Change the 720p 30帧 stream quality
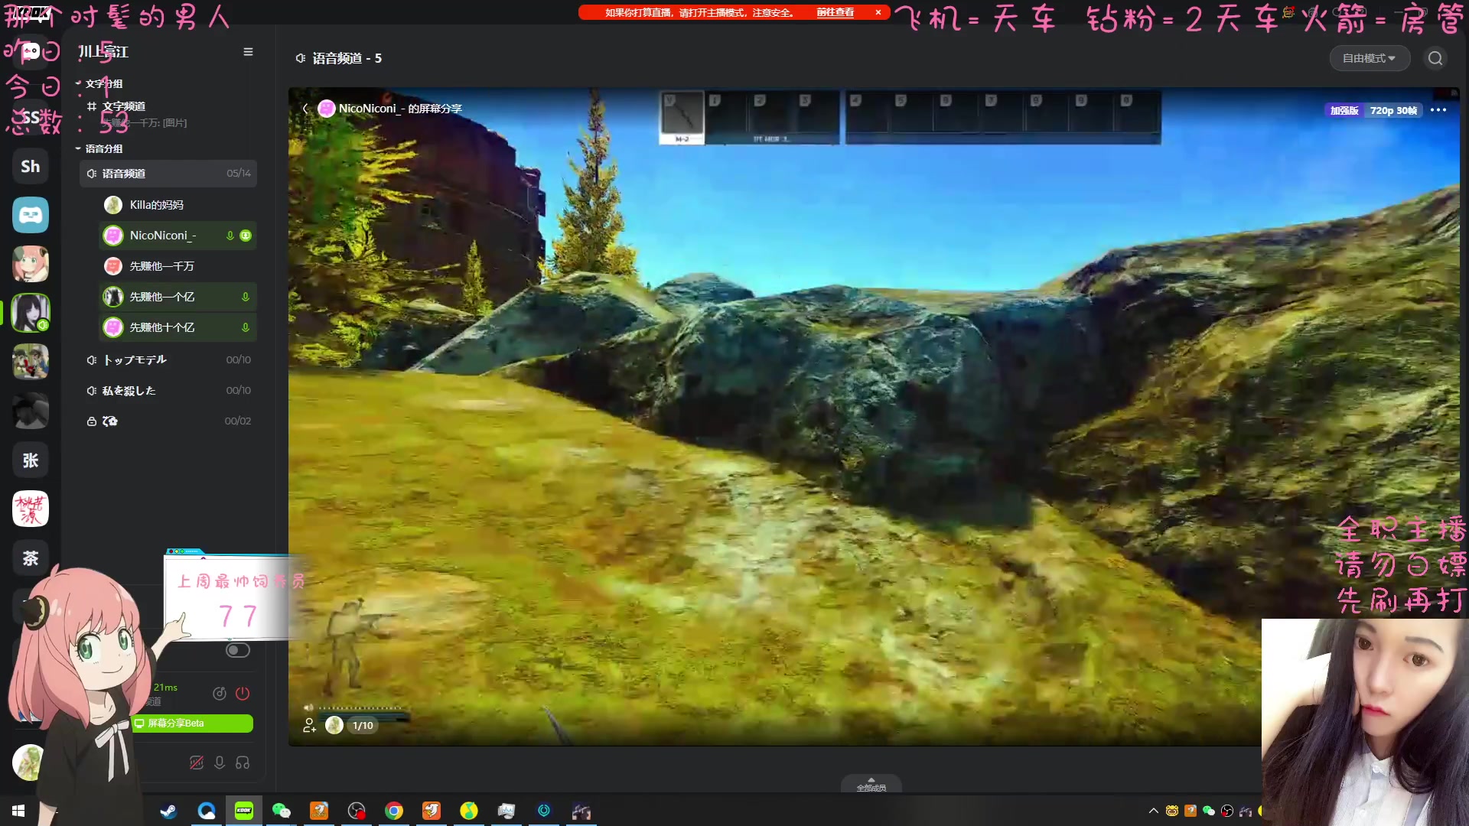 click(x=1392, y=111)
